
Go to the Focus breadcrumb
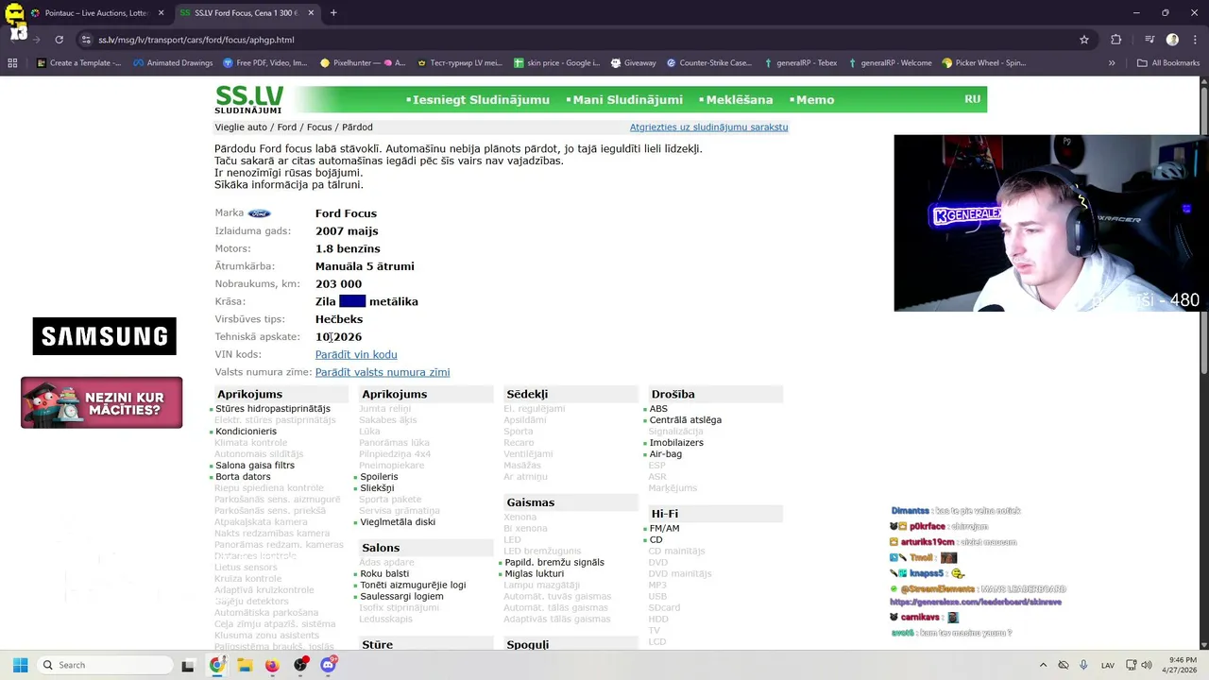(319, 127)
